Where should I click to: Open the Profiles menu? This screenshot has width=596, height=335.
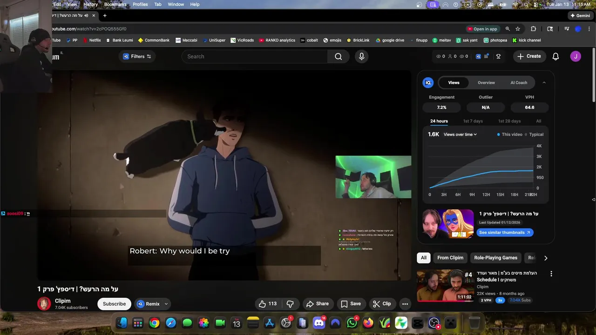(x=140, y=4)
